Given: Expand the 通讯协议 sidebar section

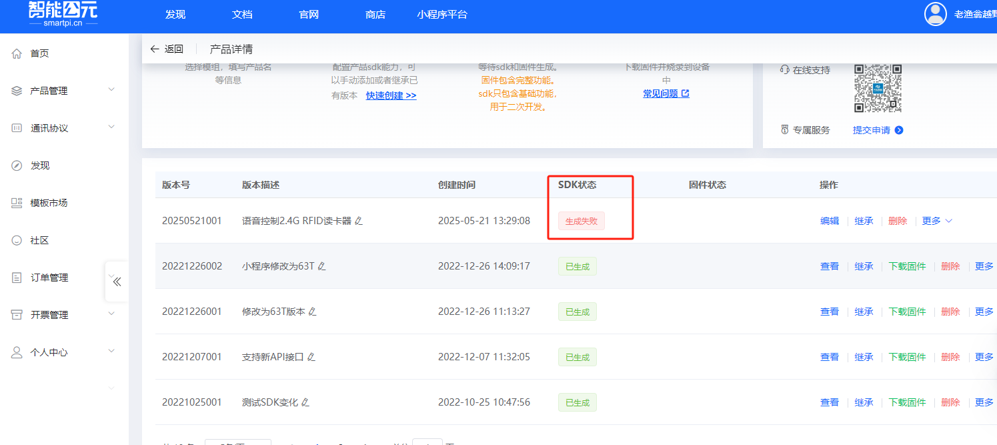Looking at the screenshot, I should [x=111, y=126].
